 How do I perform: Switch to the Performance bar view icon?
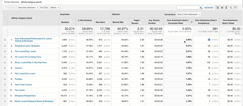pyautogui.click(x=227, y=8)
